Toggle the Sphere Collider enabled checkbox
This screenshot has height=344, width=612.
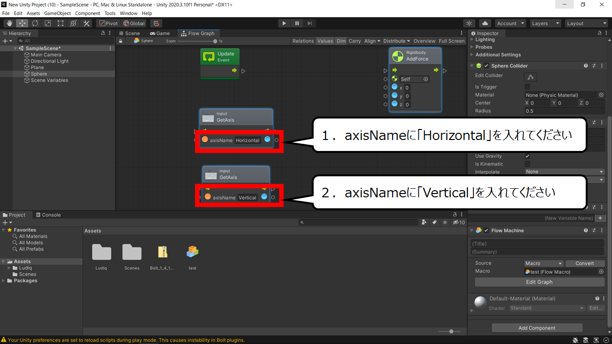pyautogui.click(x=487, y=66)
